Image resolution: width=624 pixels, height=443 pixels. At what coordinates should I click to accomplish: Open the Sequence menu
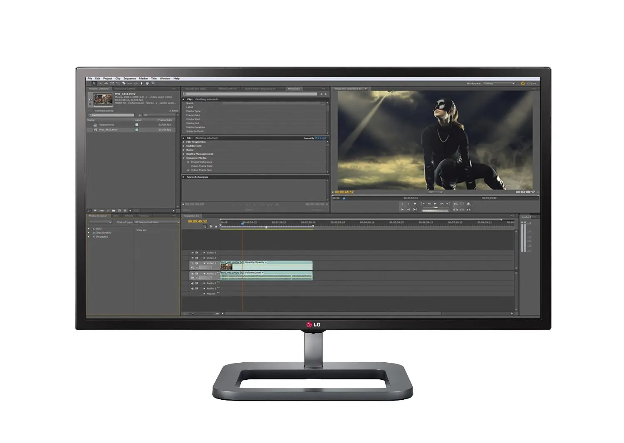pos(129,79)
